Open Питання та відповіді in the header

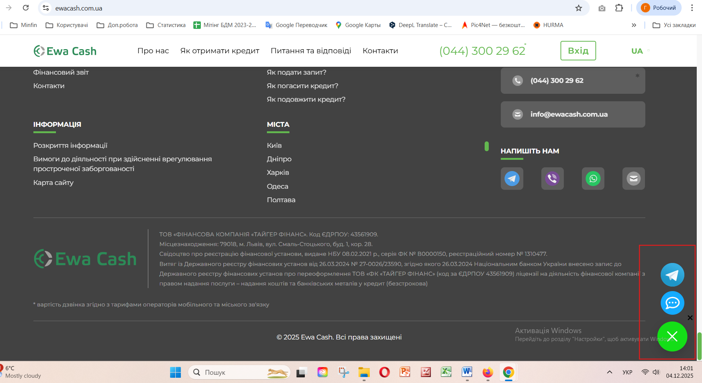[x=311, y=51]
